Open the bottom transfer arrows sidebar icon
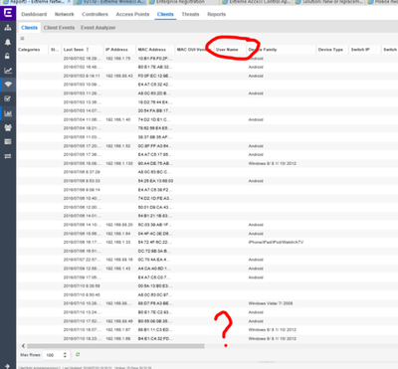Screen dimensions: 398x369 coord(8,156)
